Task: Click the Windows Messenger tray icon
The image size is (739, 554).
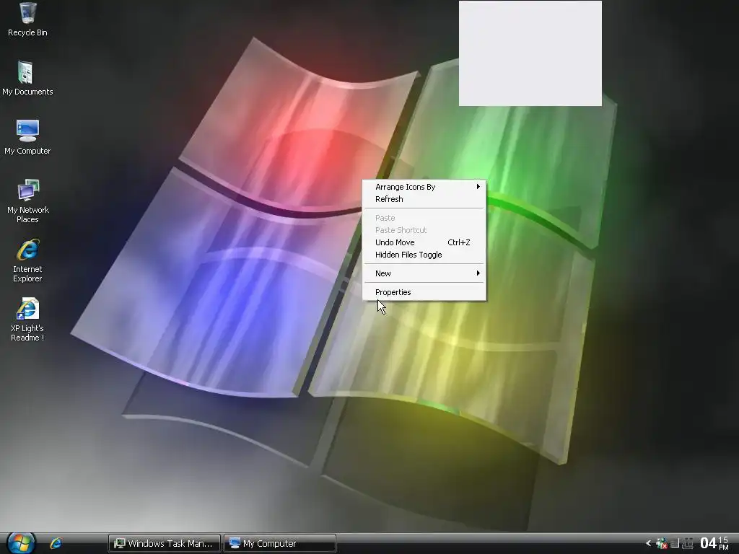Action: pyautogui.click(x=662, y=544)
